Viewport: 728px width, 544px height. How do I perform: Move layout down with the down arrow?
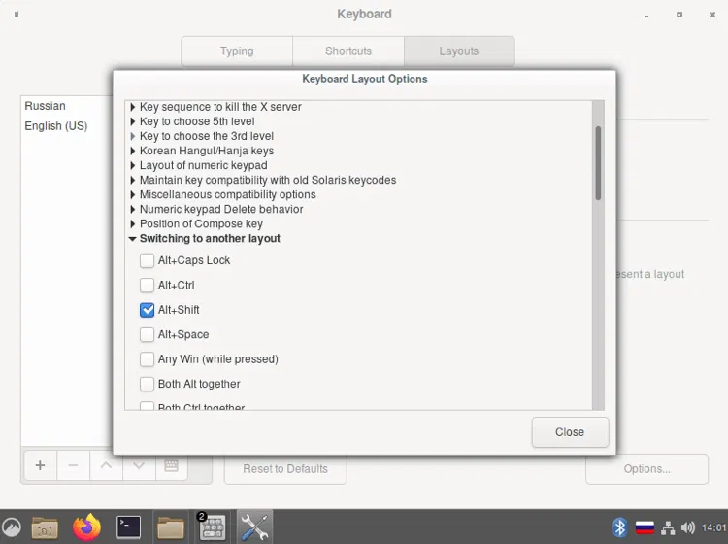(139, 465)
